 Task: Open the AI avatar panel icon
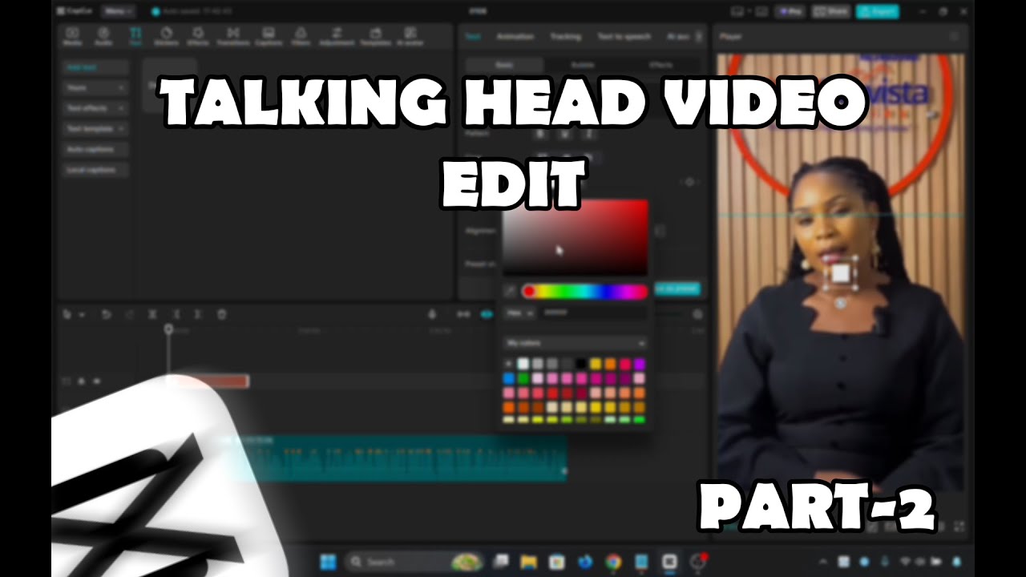[410, 35]
